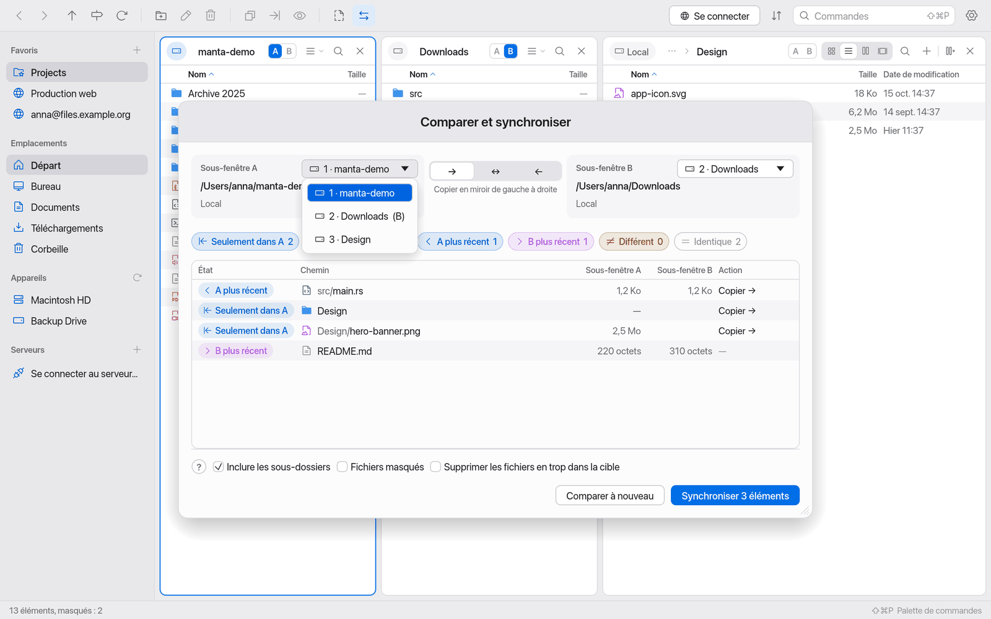
Task: Select 1 · manta-demo option in list
Action: tap(360, 193)
